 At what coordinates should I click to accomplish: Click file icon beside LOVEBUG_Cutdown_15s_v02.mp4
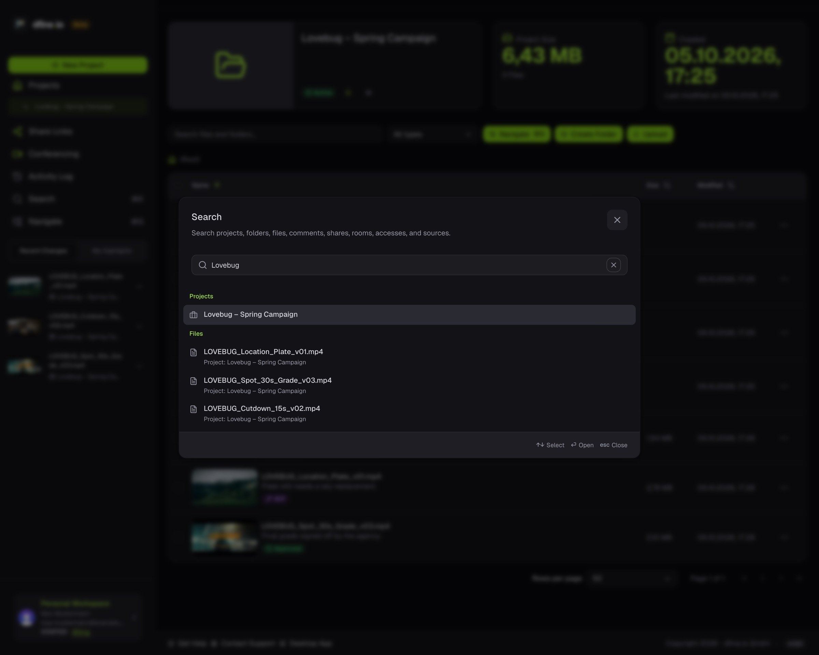tap(193, 409)
